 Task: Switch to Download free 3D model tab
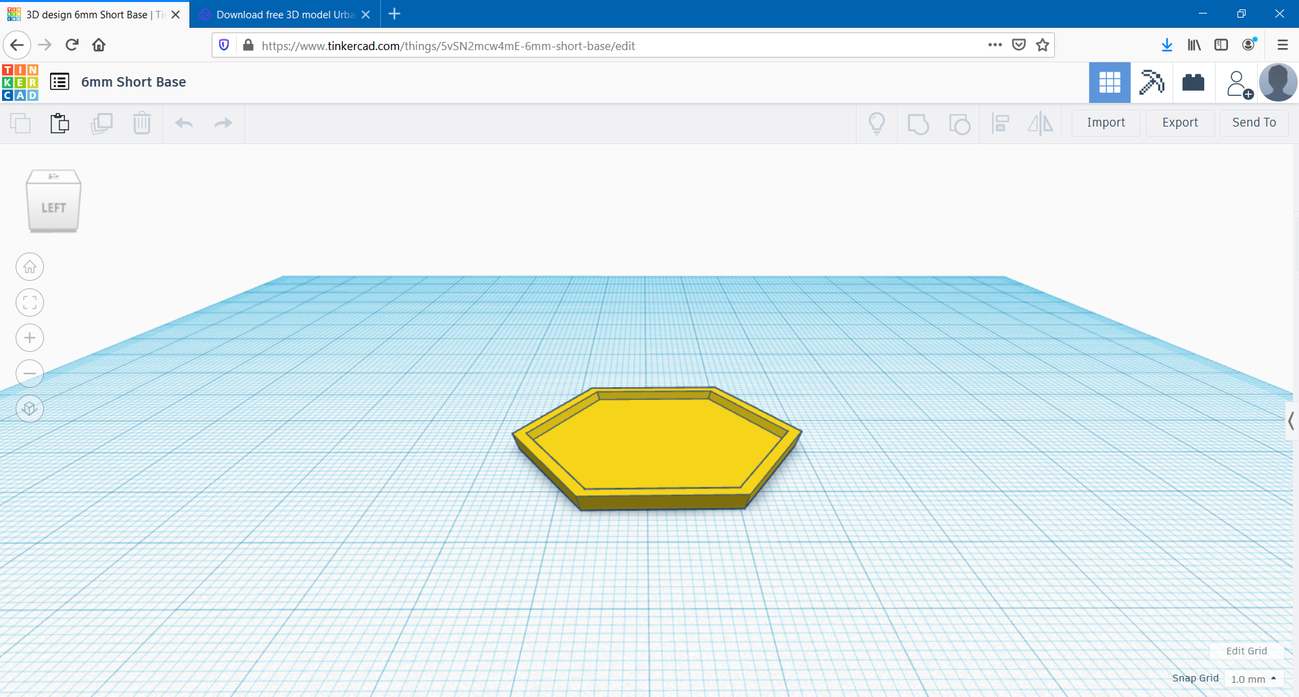click(x=284, y=14)
